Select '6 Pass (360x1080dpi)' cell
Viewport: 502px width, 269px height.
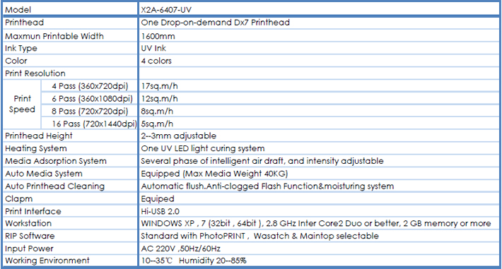point(89,99)
